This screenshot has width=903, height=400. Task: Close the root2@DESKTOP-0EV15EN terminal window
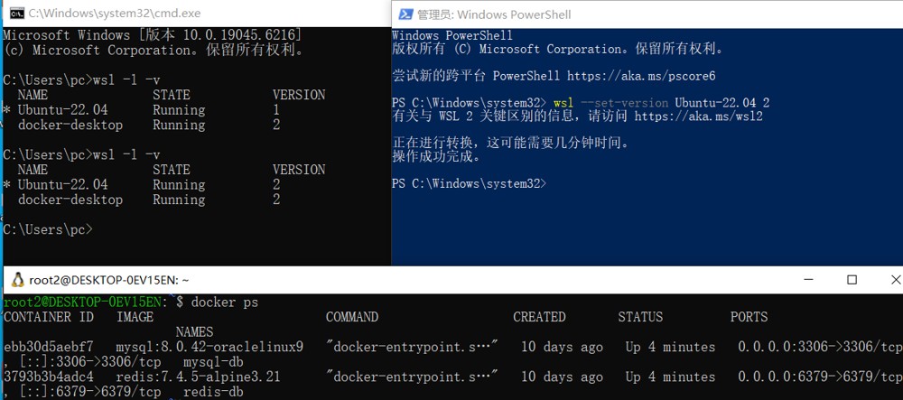[x=895, y=280]
